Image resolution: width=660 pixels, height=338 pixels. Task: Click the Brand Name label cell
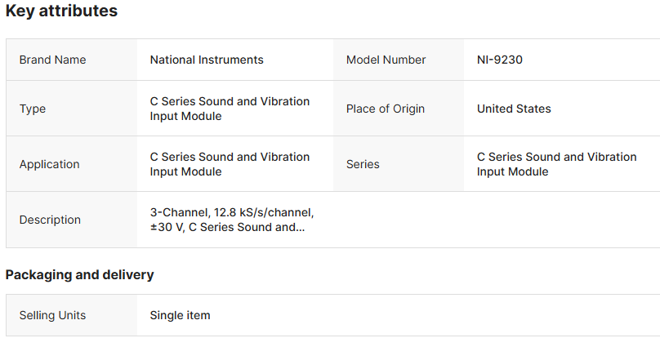click(52, 60)
